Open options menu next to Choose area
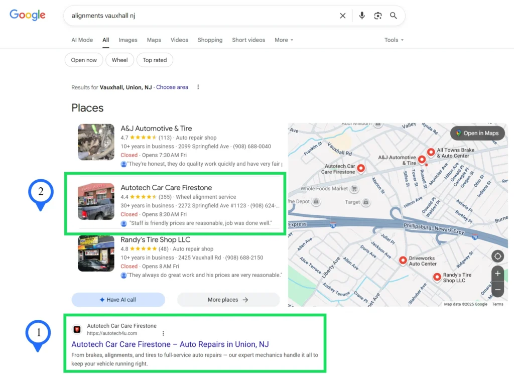Image resolution: width=514 pixels, height=377 pixels. (x=198, y=87)
